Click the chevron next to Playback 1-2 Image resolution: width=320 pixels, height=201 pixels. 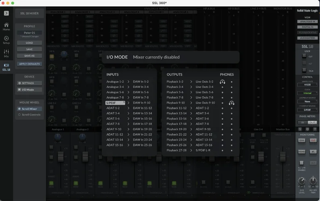[191, 82]
